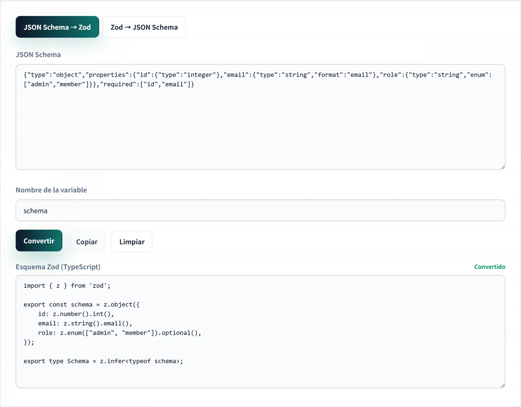Click inside the JSON Schema input textarea
Image resolution: width=521 pixels, height=407 pixels.
click(x=260, y=117)
